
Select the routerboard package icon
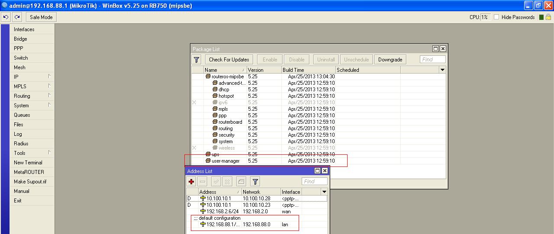pyautogui.click(x=215, y=122)
